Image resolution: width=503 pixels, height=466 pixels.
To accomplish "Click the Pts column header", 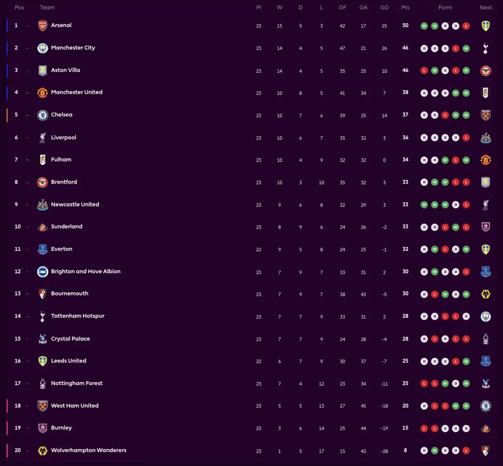I will (x=405, y=7).
